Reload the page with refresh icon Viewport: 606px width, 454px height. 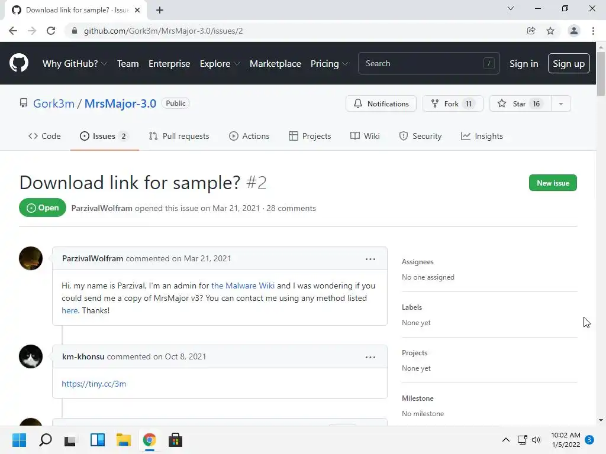click(x=51, y=31)
